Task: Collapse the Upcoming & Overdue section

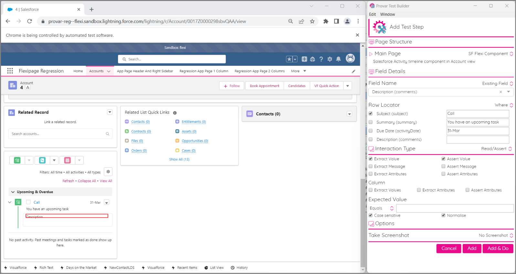Action: (13, 192)
